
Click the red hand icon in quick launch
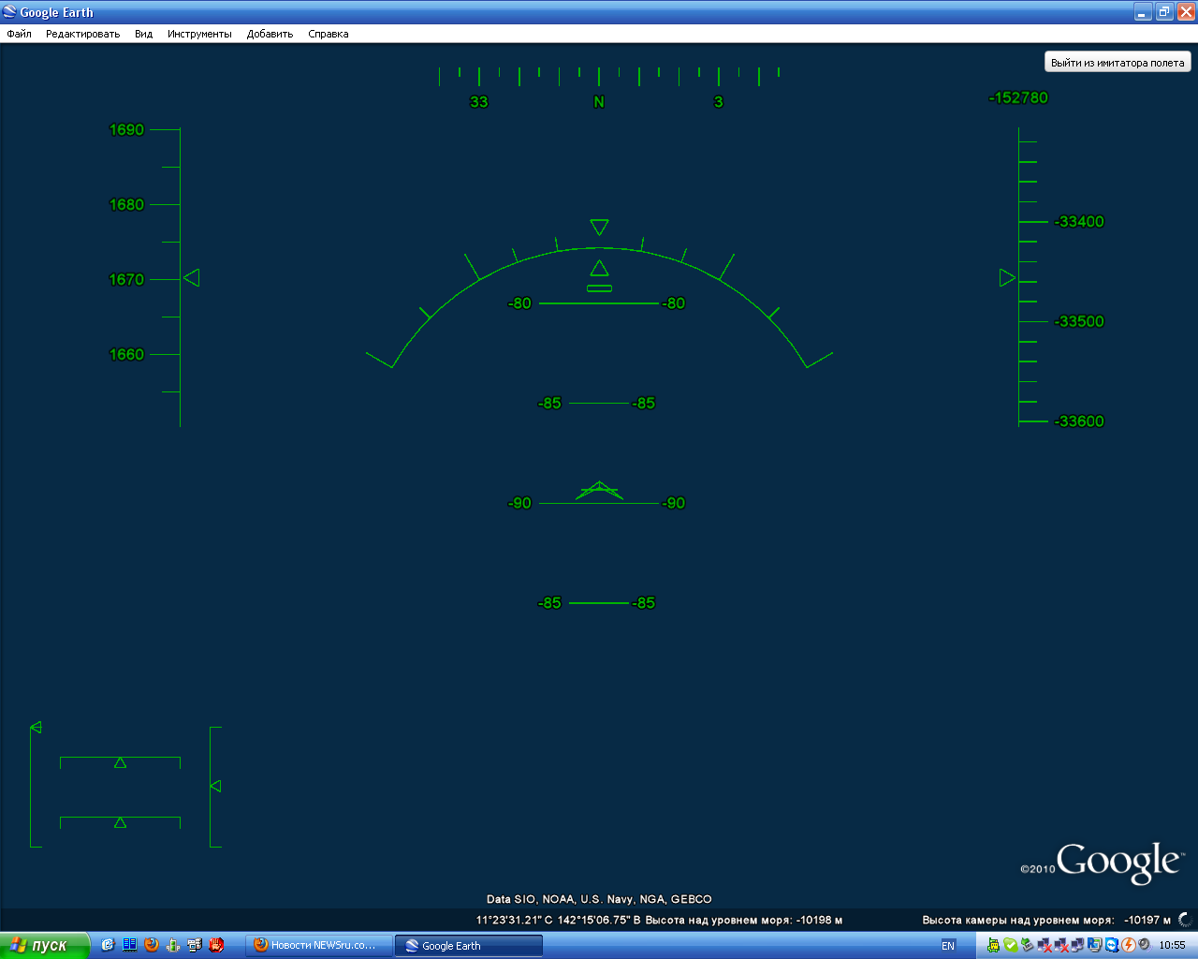[216, 945]
